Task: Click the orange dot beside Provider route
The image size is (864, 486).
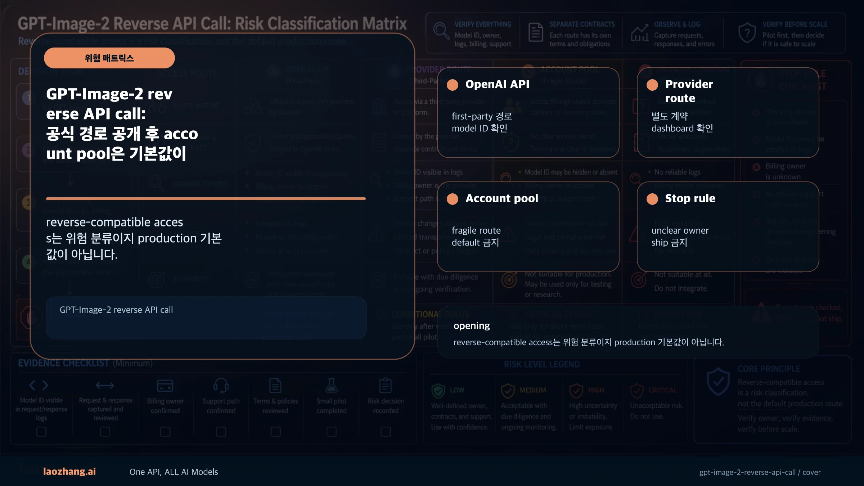Action: (x=652, y=85)
